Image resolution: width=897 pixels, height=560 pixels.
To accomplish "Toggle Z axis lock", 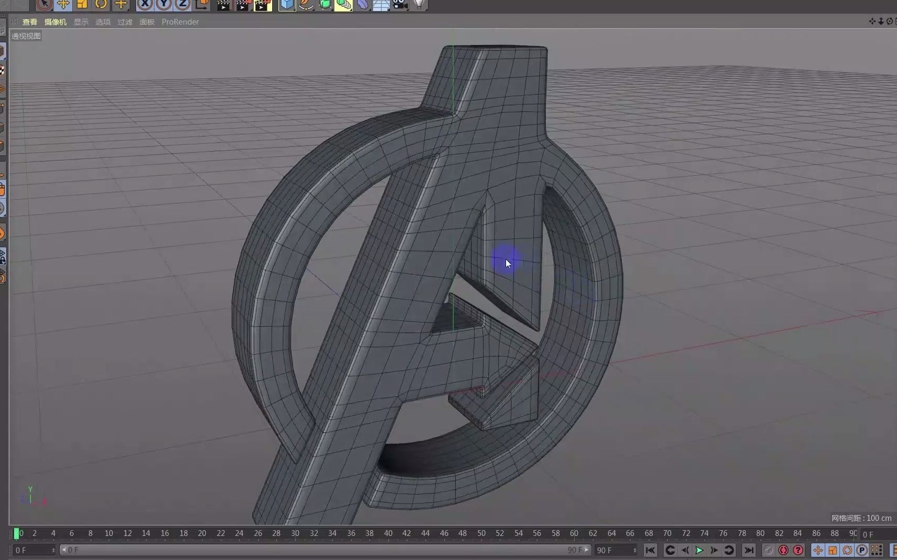I will click(x=183, y=5).
